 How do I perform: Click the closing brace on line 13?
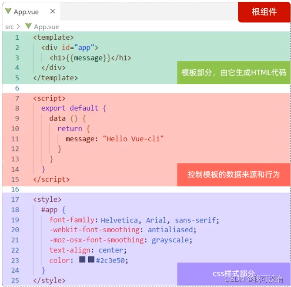(51, 159)
